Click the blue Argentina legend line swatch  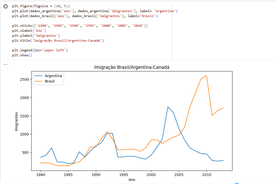[x=38, y=76]
